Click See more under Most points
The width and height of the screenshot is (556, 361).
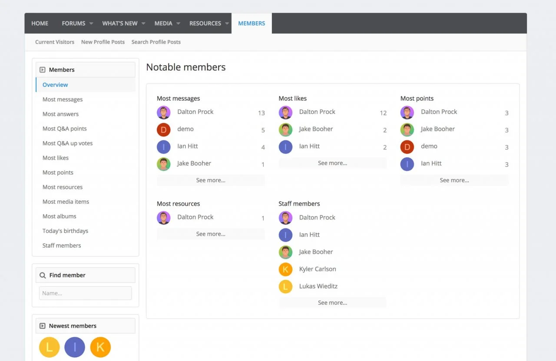pos(454,180)
